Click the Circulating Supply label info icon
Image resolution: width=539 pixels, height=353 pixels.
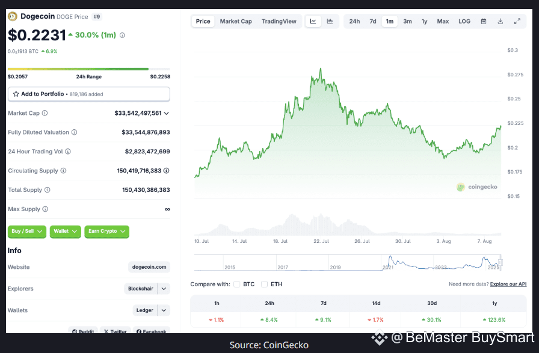(x=63, y=171)
